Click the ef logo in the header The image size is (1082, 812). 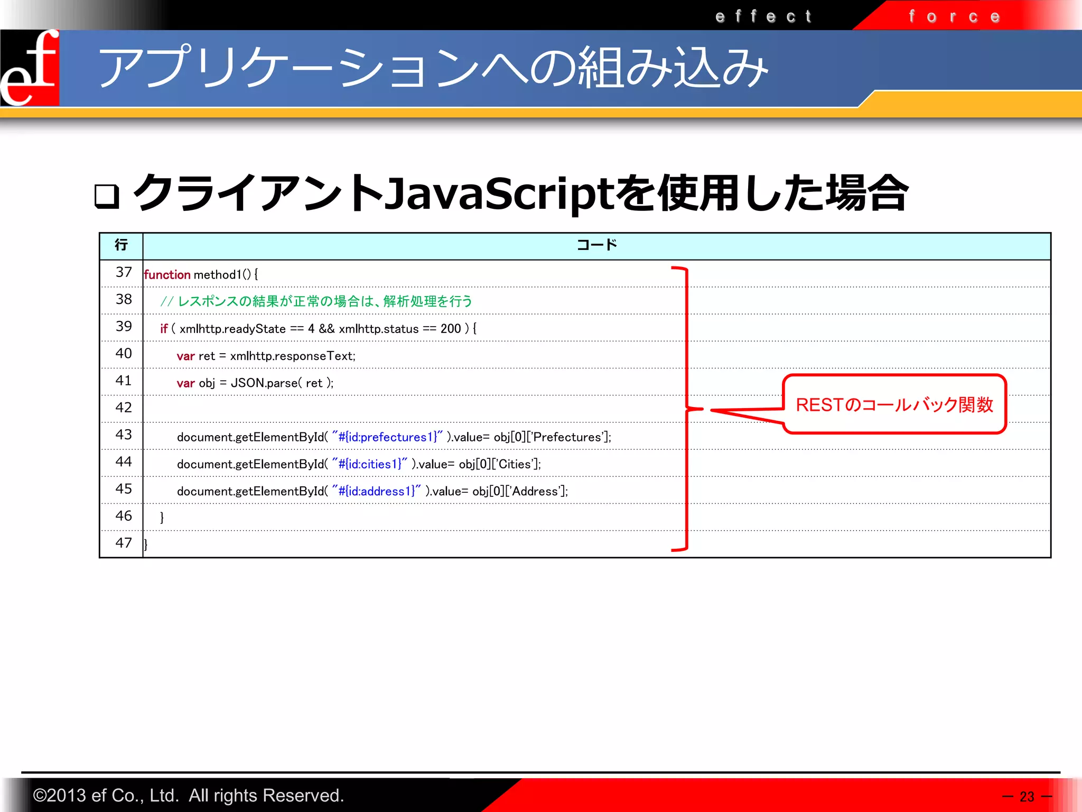click(x=30, y=68)
